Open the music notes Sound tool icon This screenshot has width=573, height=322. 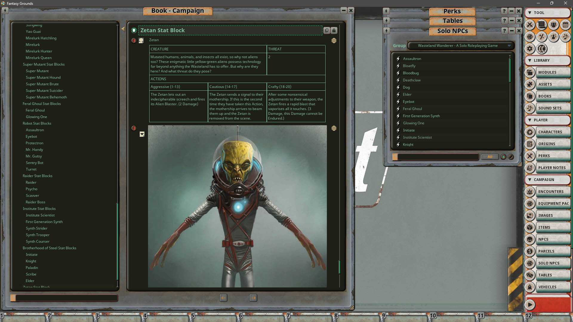[565, 37]
